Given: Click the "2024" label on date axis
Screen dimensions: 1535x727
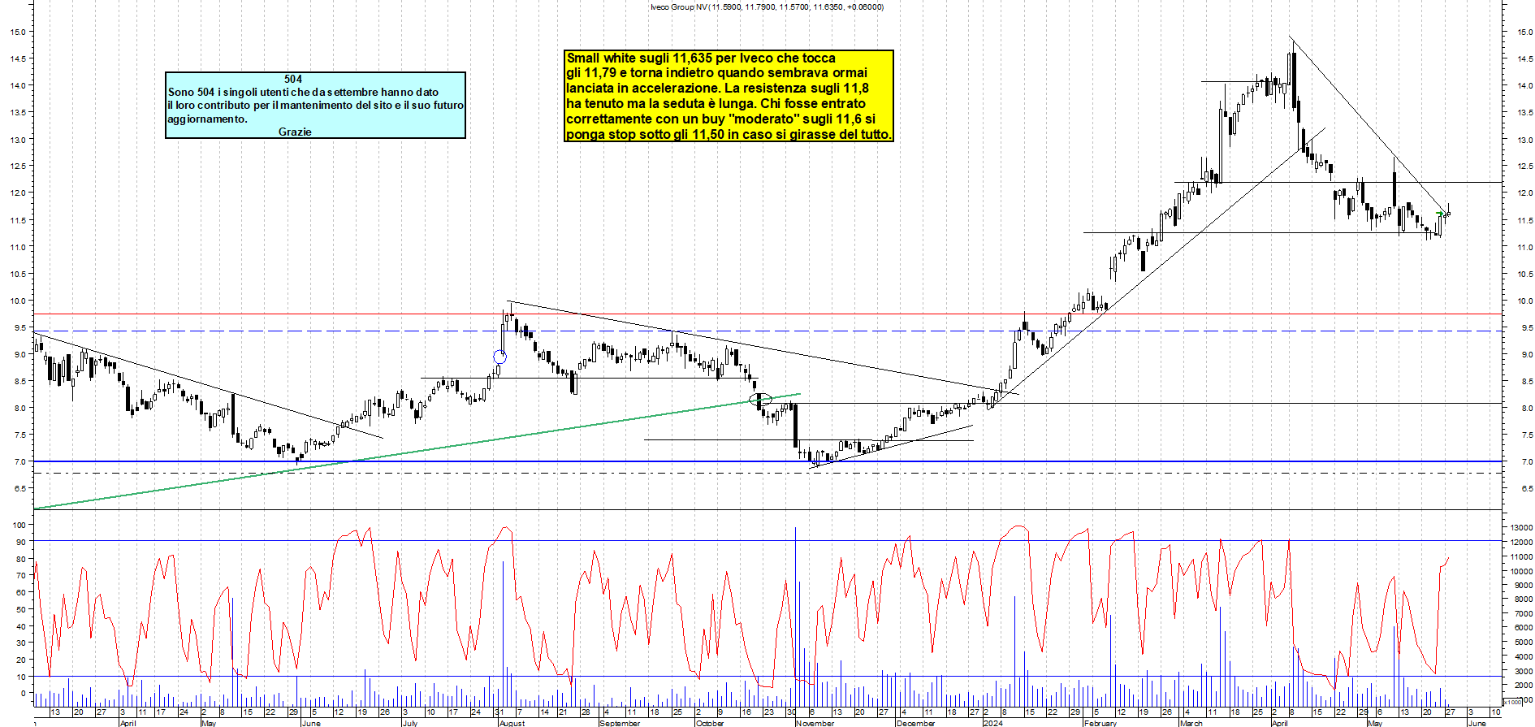Looking at the screenshot, I should [992, 723].
